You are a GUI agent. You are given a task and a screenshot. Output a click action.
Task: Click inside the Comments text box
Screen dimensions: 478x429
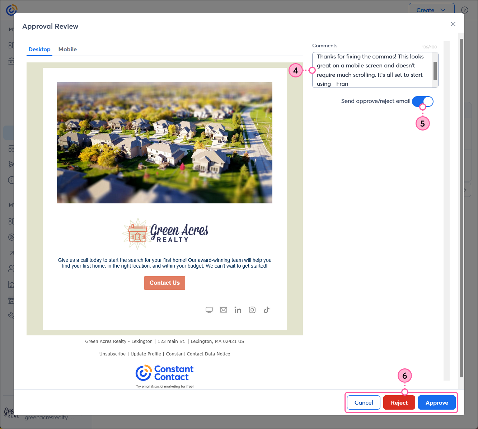373,70
